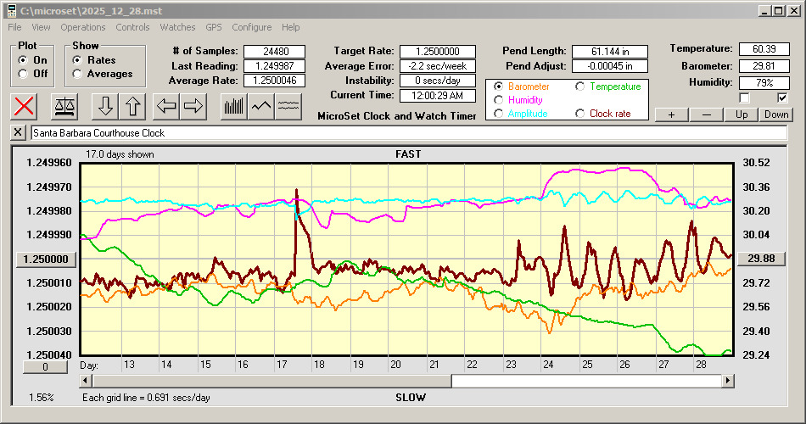This screenshot has height=424, width=806.
Task: Click the wavy lines smoothing icon
Action: 289,106
